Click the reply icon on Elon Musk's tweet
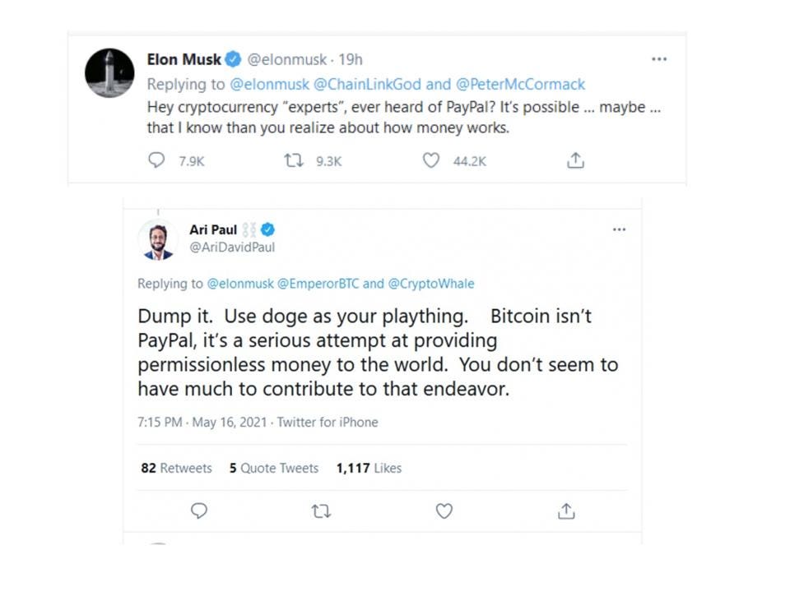Screen dimensions: 790x592 [x=156, y=160]
